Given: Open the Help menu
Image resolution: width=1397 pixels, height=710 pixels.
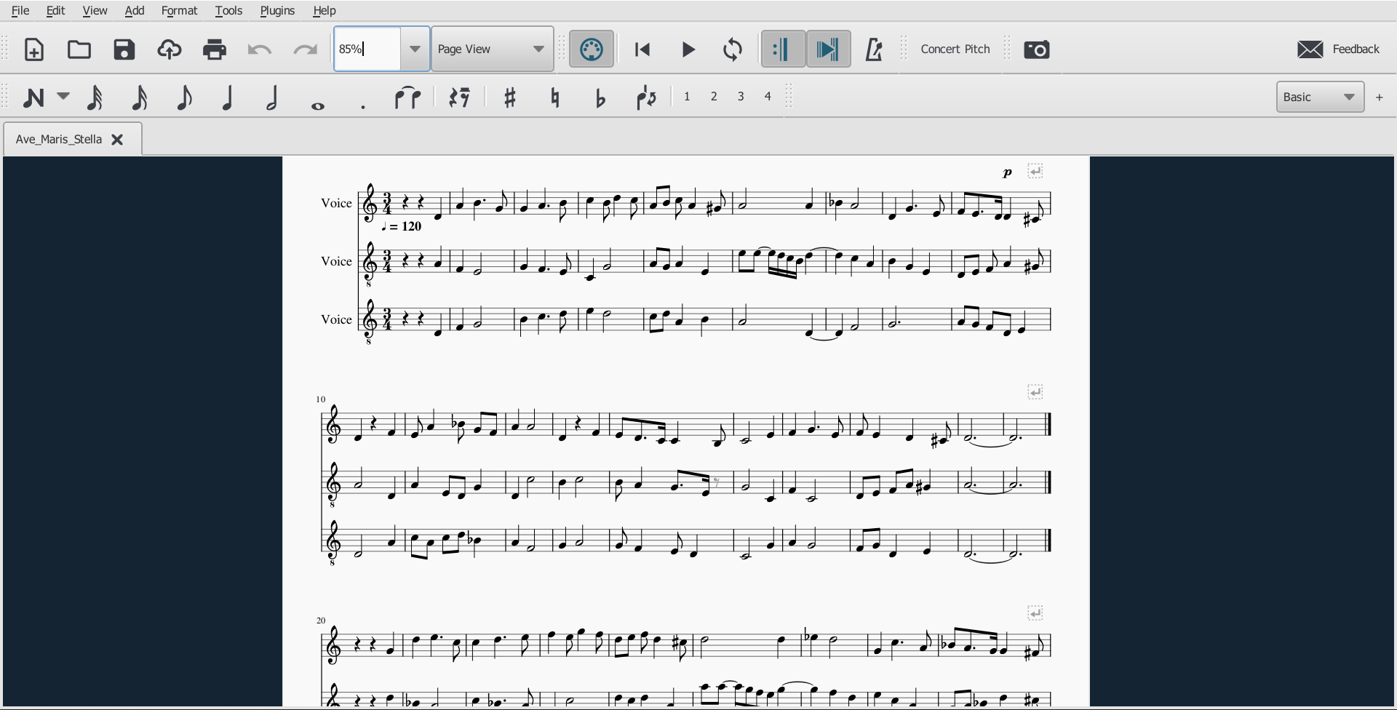Looking at the screenshot, I should tap(324, 10).
